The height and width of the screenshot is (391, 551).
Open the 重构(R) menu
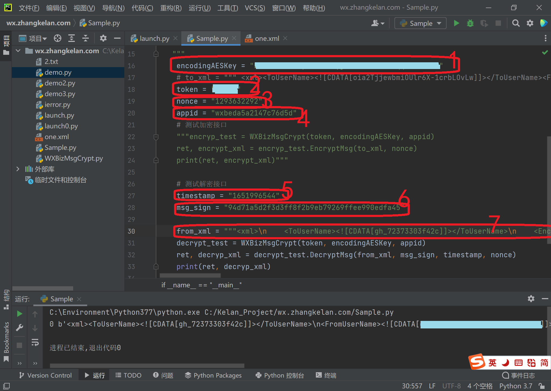(171, 8)
